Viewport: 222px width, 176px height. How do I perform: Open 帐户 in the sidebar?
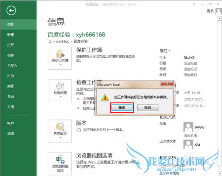pos(18,123)
